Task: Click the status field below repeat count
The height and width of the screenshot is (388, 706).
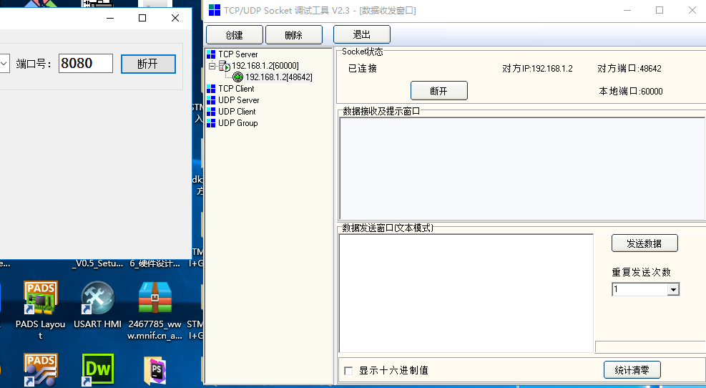Action: 651,346
